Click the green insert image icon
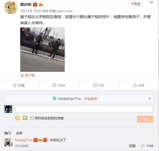Image resolution: width=159 pixels, height=151 pixels. point(25,118)
